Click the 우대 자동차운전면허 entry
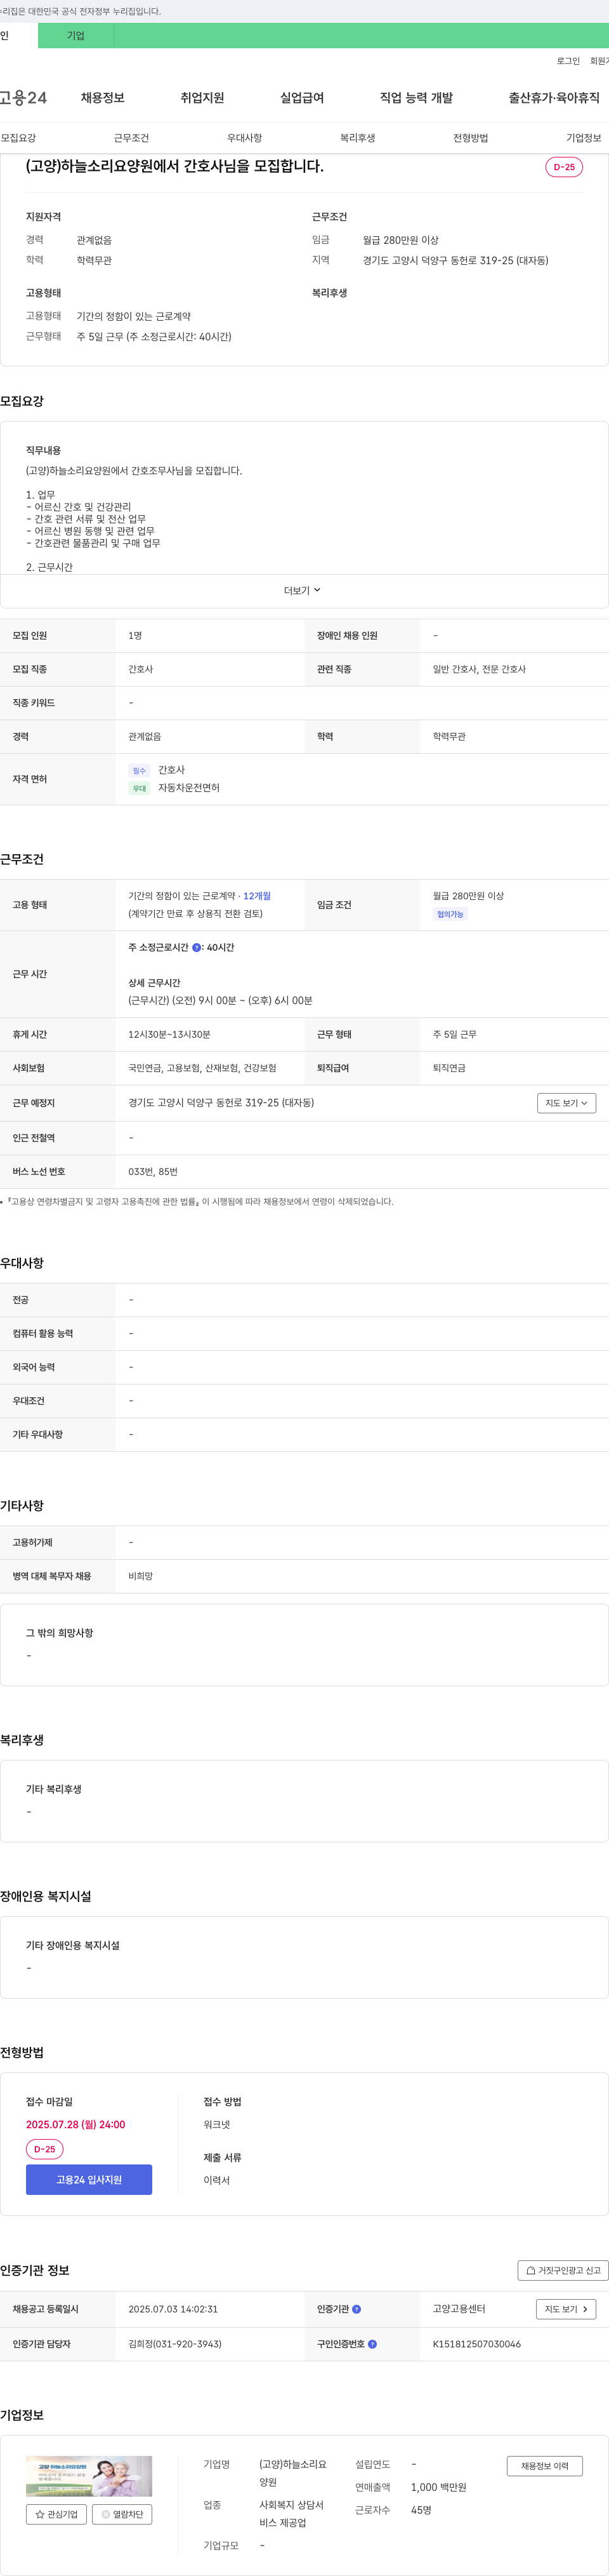 [x=174, y=788]
